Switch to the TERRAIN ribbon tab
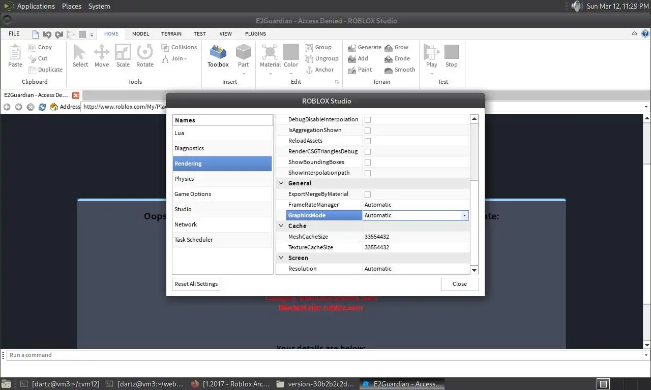 (171, 34)
